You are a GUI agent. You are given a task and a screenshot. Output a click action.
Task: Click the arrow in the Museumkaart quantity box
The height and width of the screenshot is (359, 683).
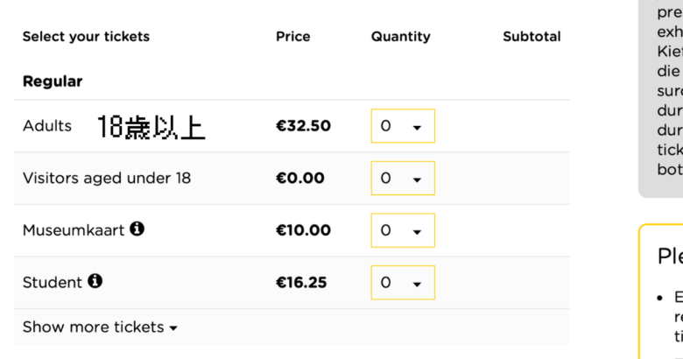(417, 232)
